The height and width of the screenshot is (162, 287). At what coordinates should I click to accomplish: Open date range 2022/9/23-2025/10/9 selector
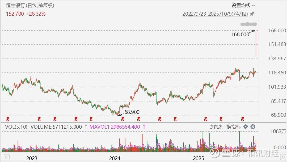[215, 14]
